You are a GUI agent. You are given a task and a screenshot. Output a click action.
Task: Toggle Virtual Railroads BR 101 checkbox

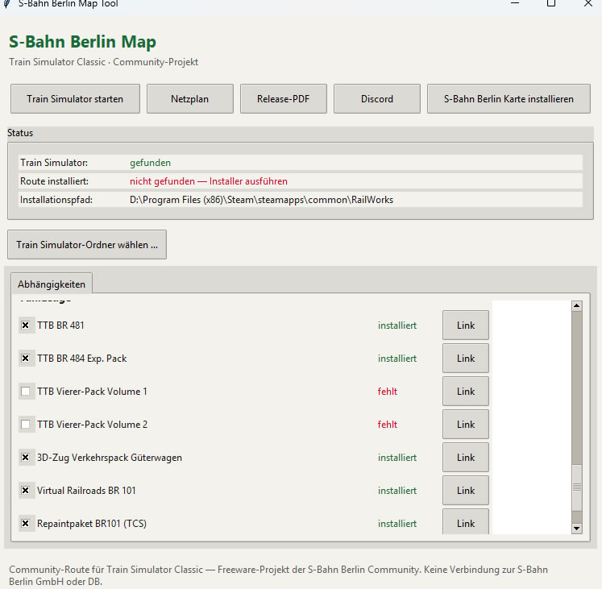point(25,491)
